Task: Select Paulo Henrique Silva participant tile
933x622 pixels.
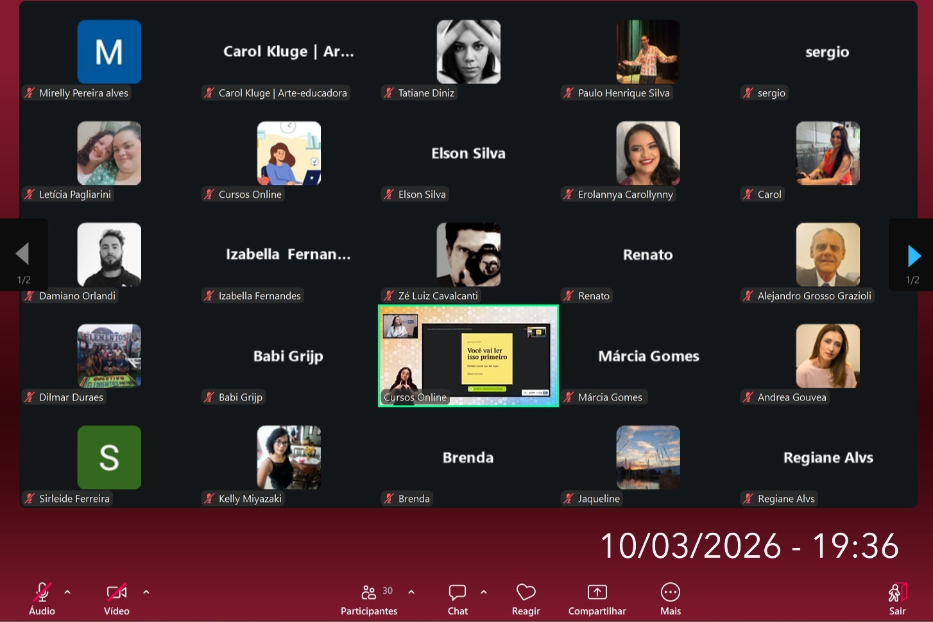Action: click(x=648, y=51)
